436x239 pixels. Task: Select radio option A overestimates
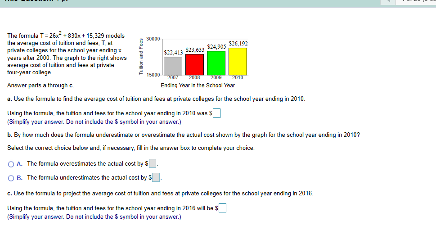(x=11, y=164)
